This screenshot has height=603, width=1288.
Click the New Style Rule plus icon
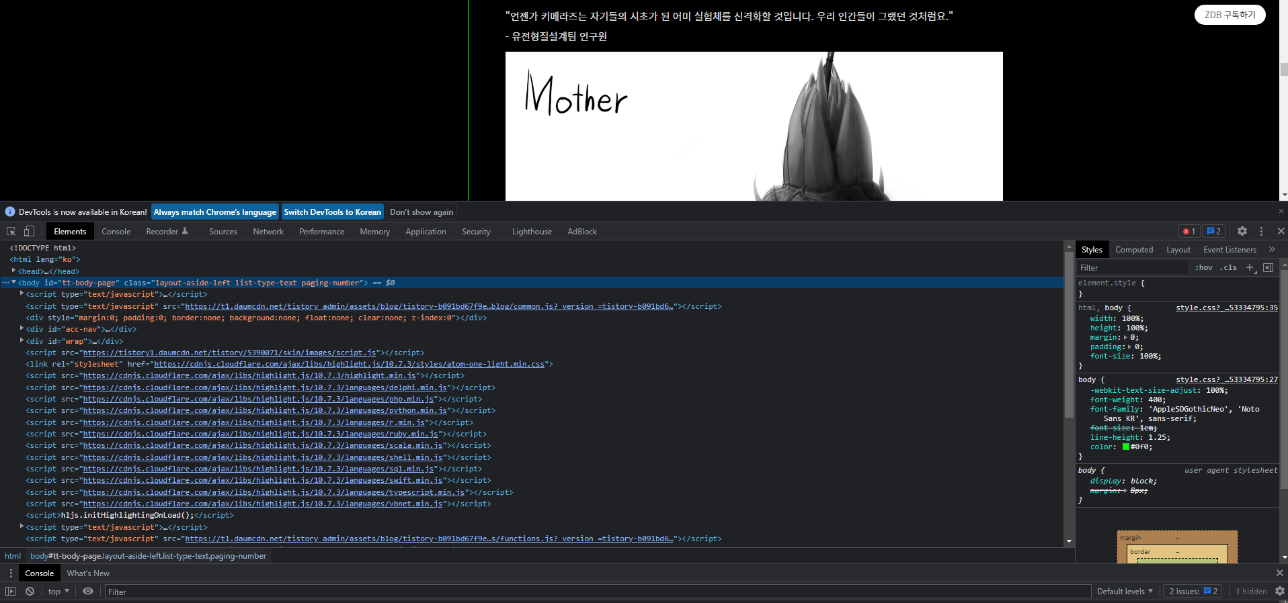1250,267
